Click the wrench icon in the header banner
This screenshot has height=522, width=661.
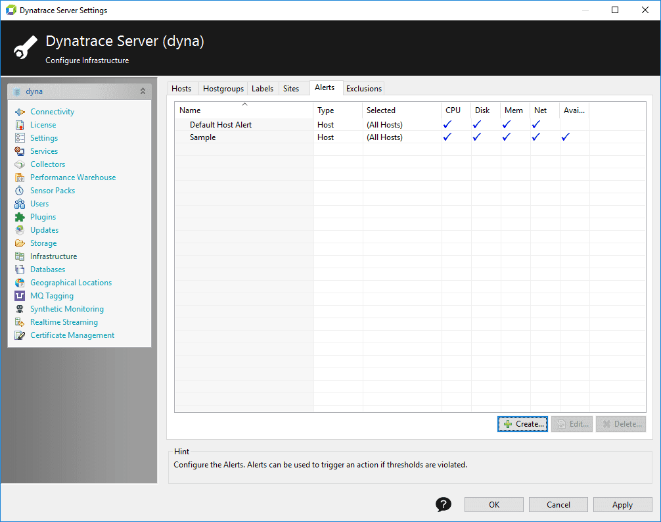click(x=25, y=47)
